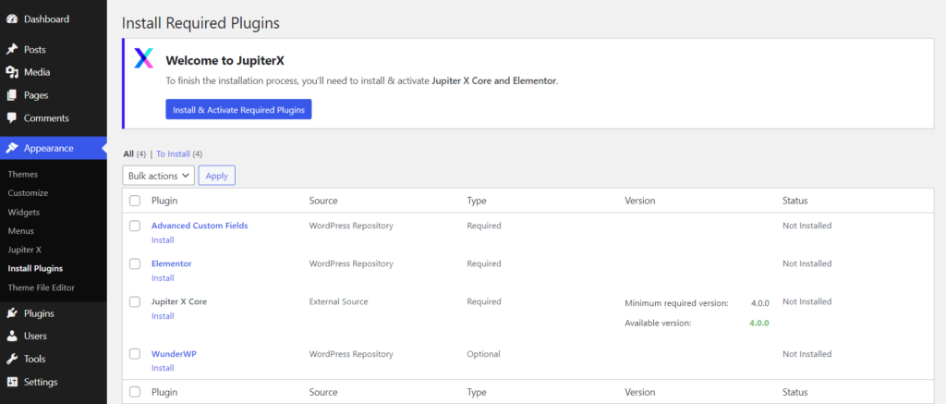
Task: Click the External Source cell
Action: (338, 302)
